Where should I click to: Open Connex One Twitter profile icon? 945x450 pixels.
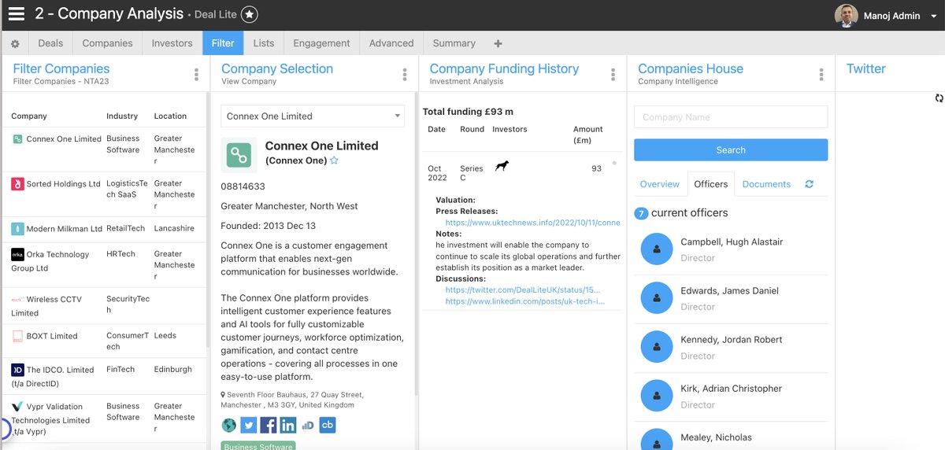click(249, 426)
